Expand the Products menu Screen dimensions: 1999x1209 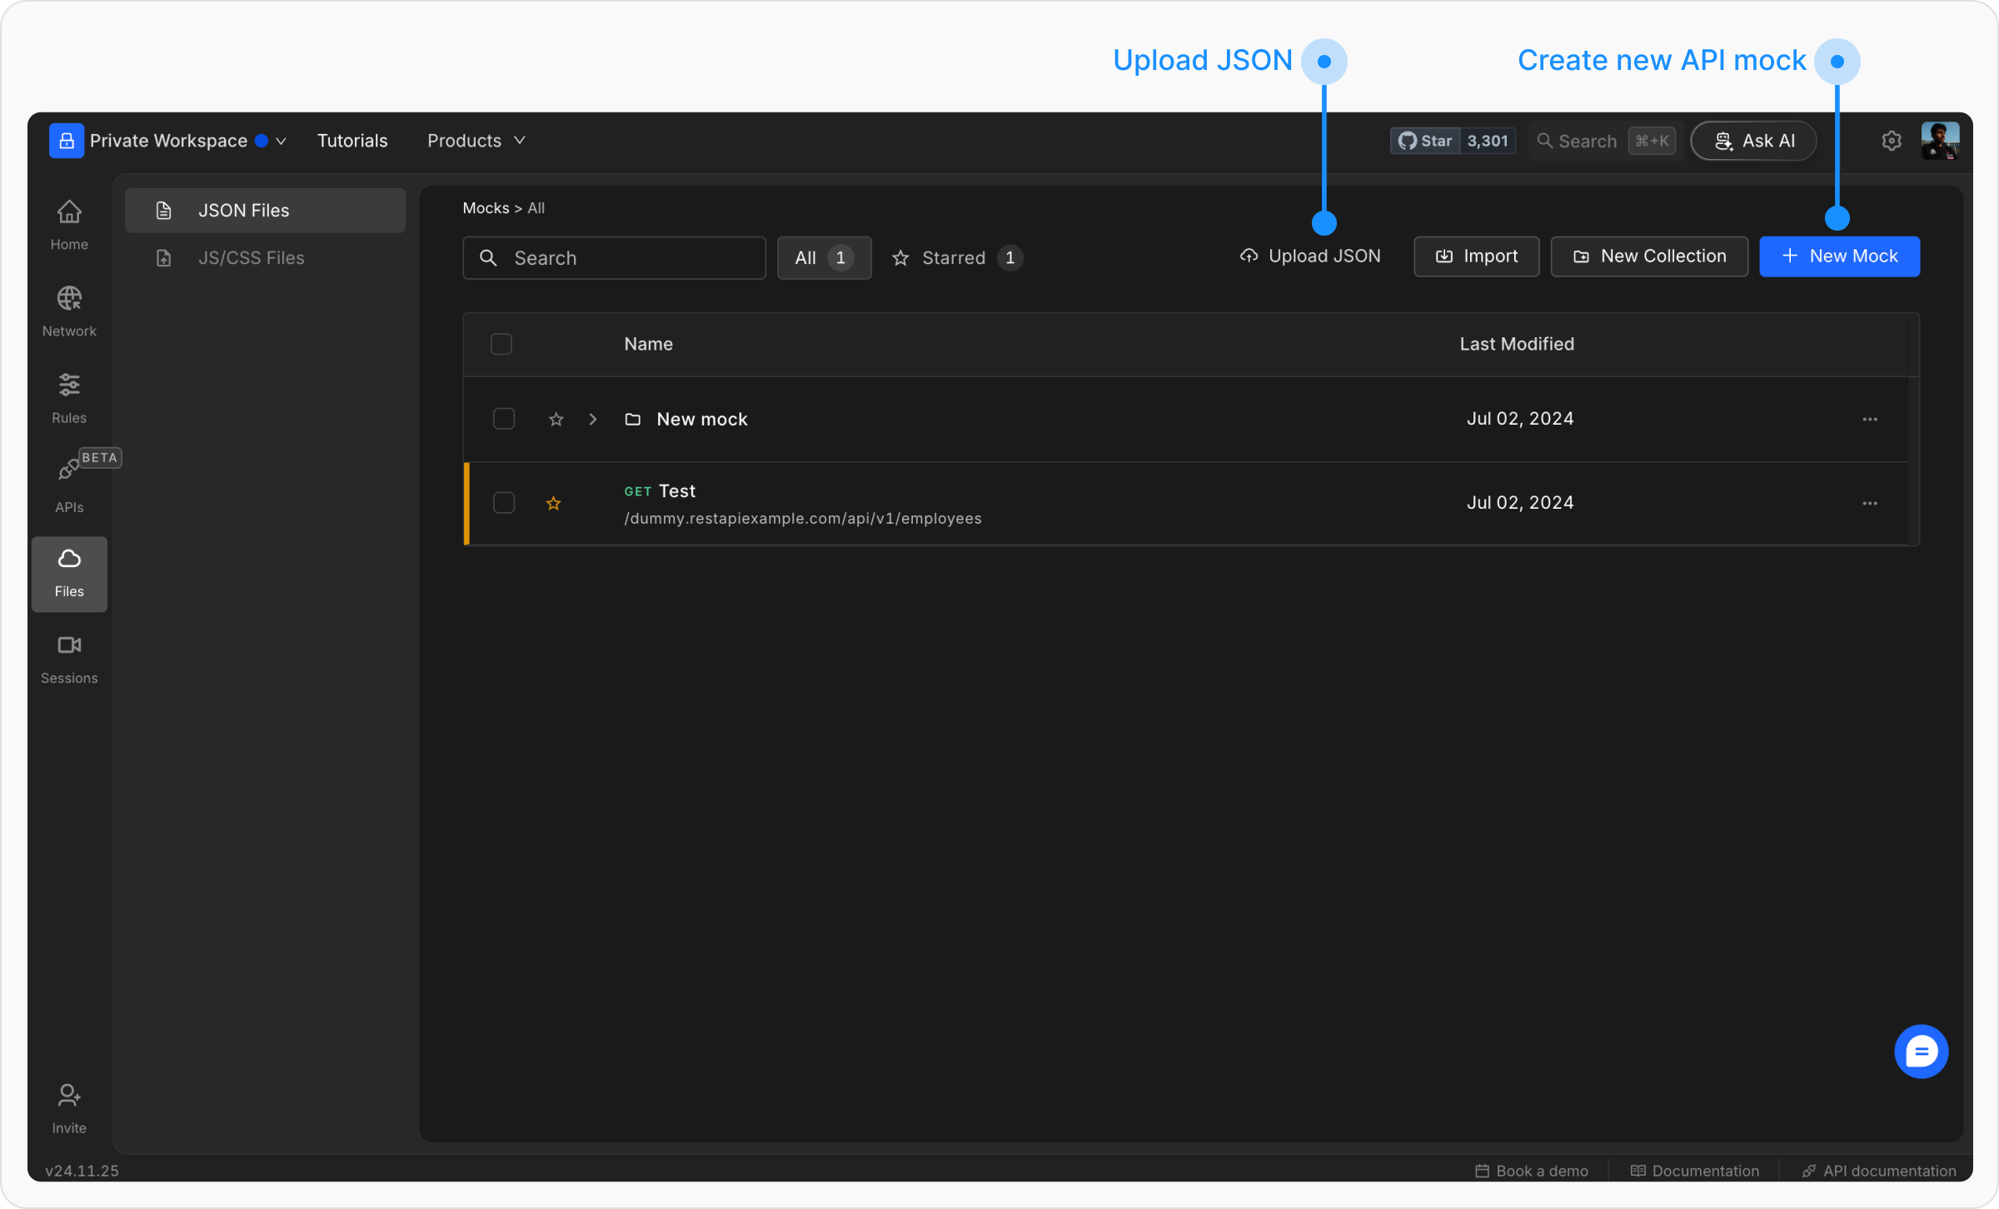tap(476, 141)
